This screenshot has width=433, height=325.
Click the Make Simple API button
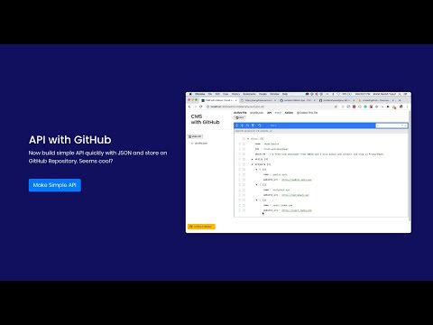pyautogui.click(x=55, y=185)
